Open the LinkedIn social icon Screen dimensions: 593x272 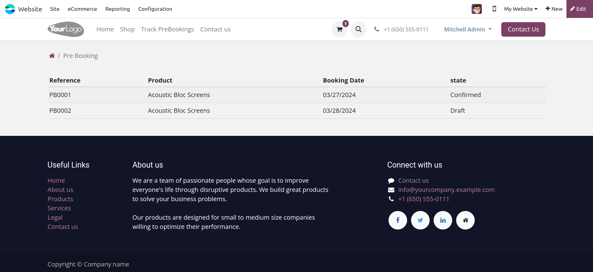443,220
